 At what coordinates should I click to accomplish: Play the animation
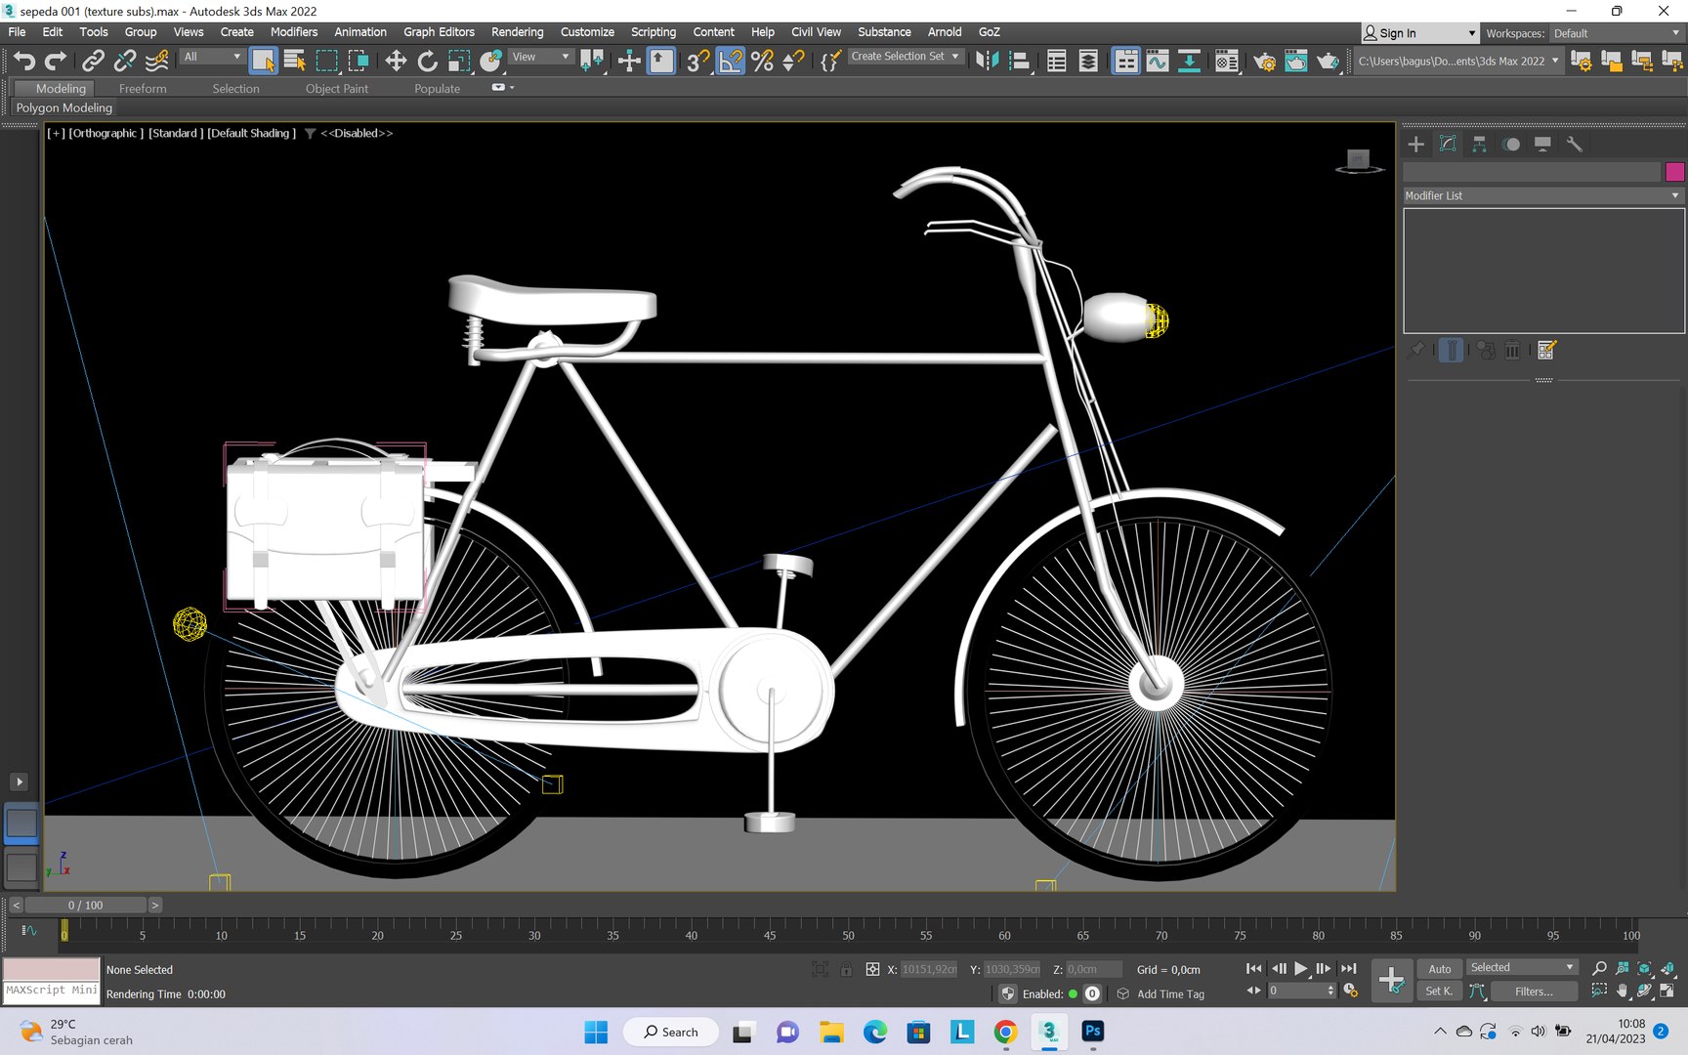coord(1300,968)
